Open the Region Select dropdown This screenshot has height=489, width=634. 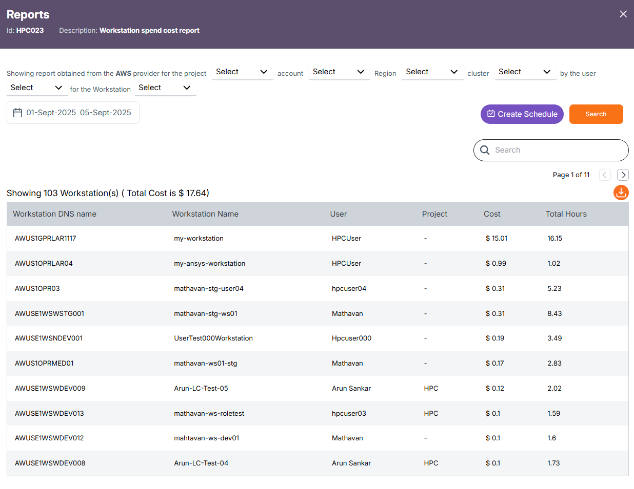[x=432, y=72]
